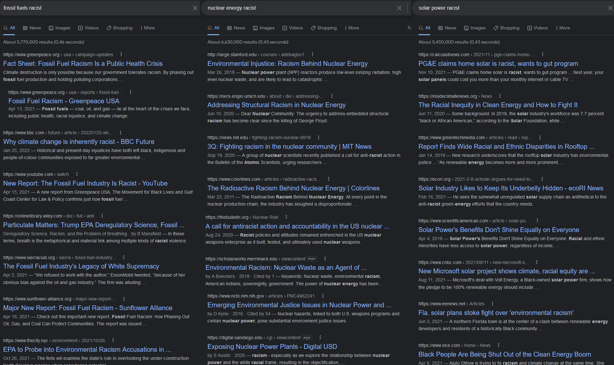Expand More menu in fossil fuels search
Image resolution: width=614 pixels, height=365 pixels.
coord(147,28)
